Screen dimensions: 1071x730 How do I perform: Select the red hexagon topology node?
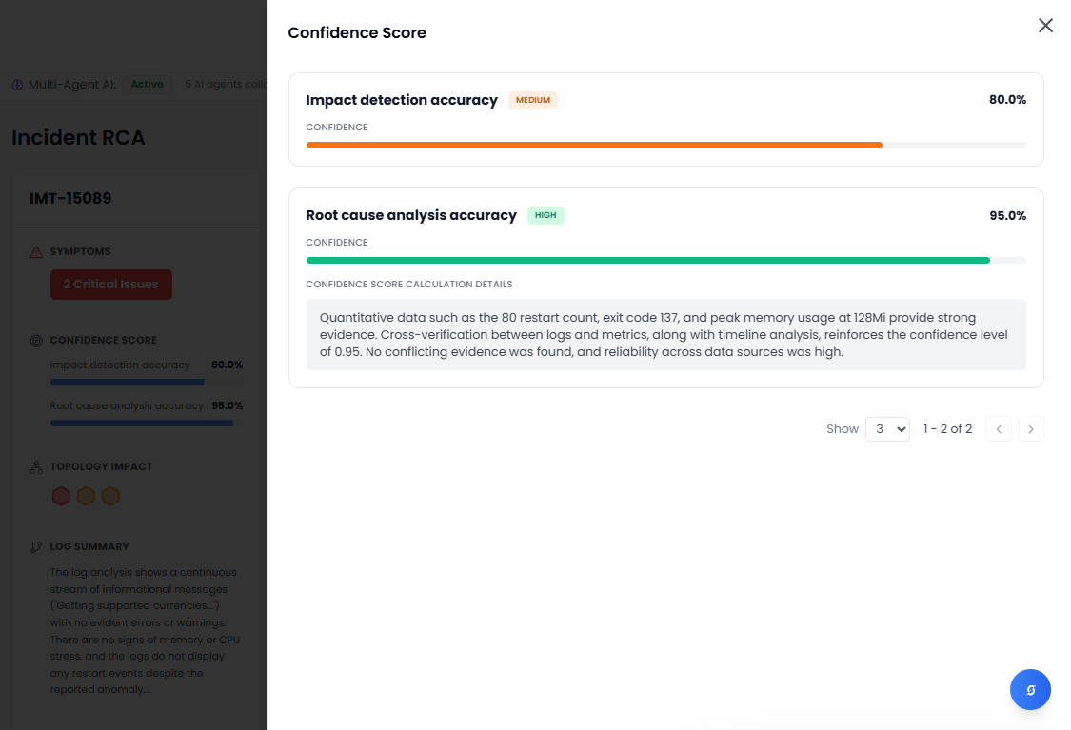(61, 496)
